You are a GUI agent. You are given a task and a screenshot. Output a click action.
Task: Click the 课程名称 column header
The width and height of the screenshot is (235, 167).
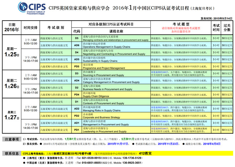point(116,31)
